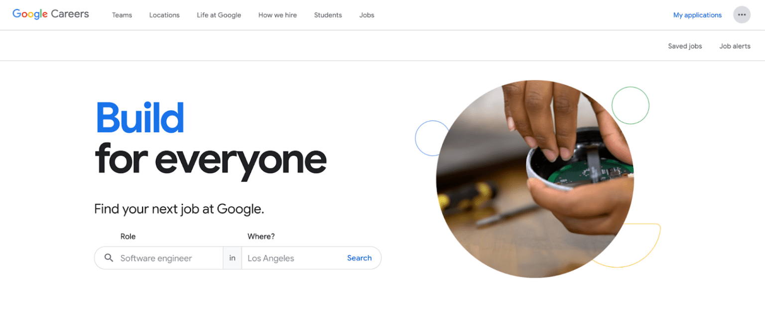Click the 'in' separator between fields

tap(232, 258)
